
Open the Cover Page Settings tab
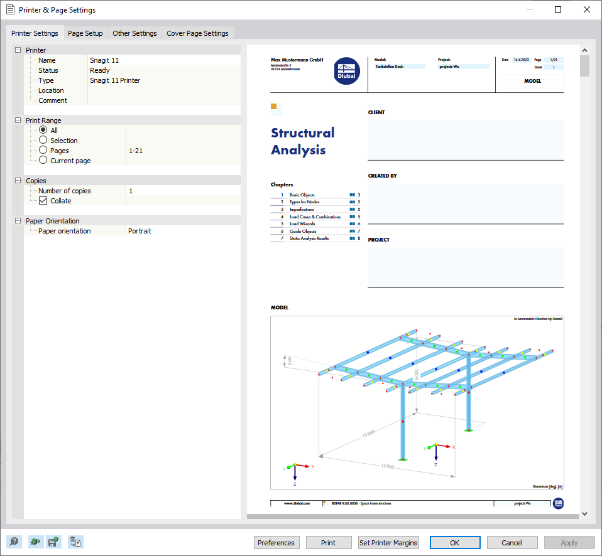click(x=197, y=33)
